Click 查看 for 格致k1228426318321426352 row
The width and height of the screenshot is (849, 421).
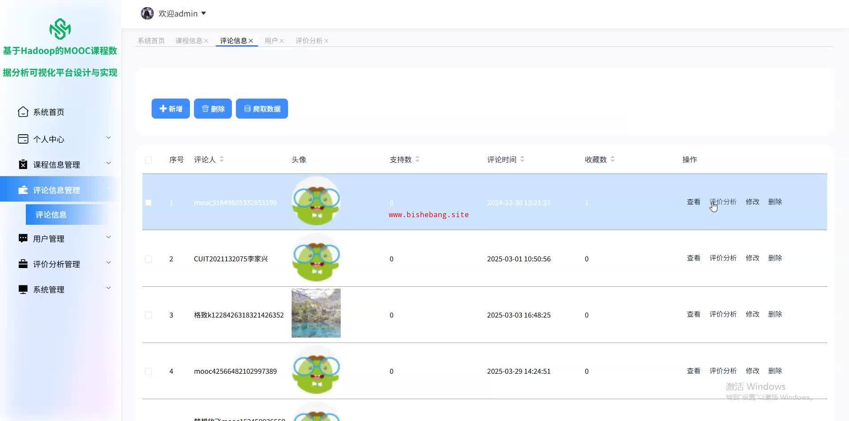coord(693,314)
